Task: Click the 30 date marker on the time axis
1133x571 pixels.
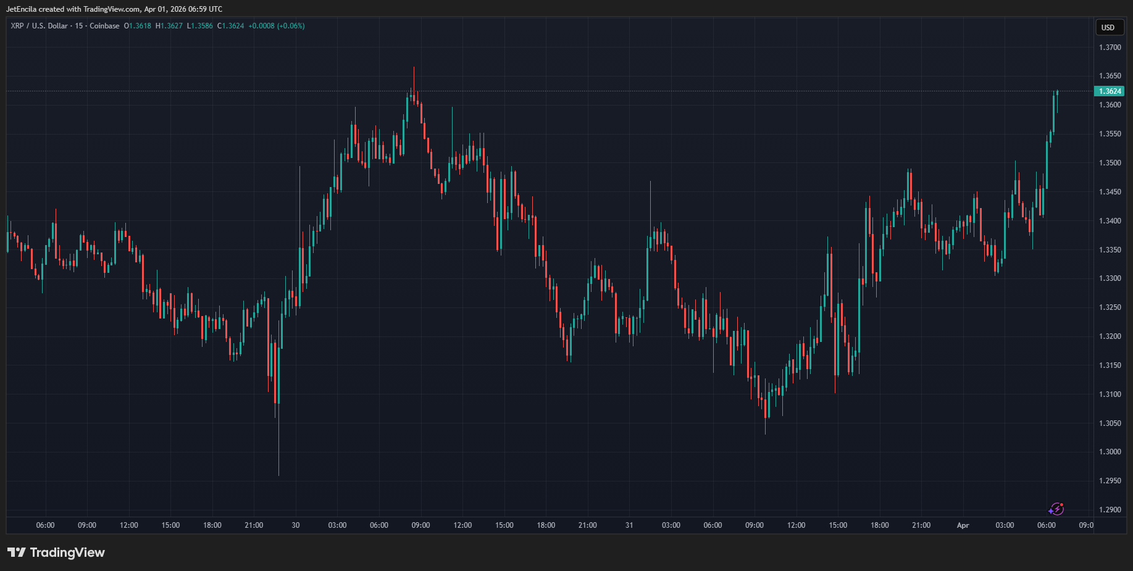Action: pyautogui.click(x=296, y=525)
